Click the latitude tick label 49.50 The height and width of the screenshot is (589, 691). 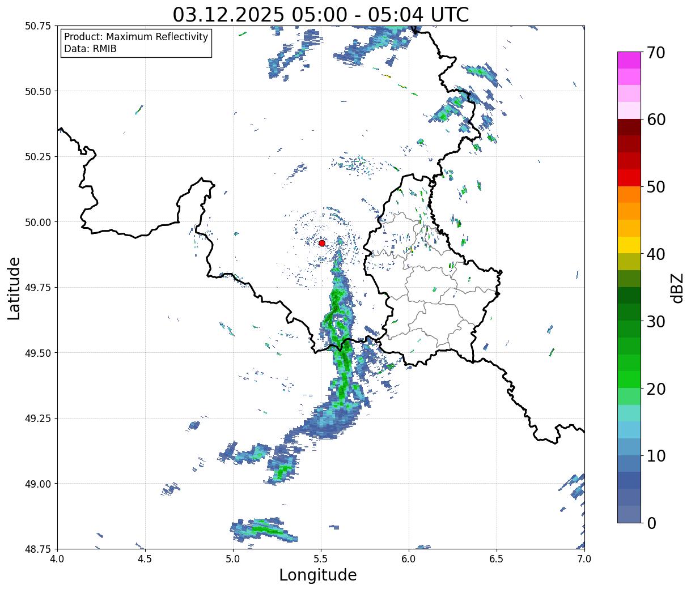click(x=37, y=353)
